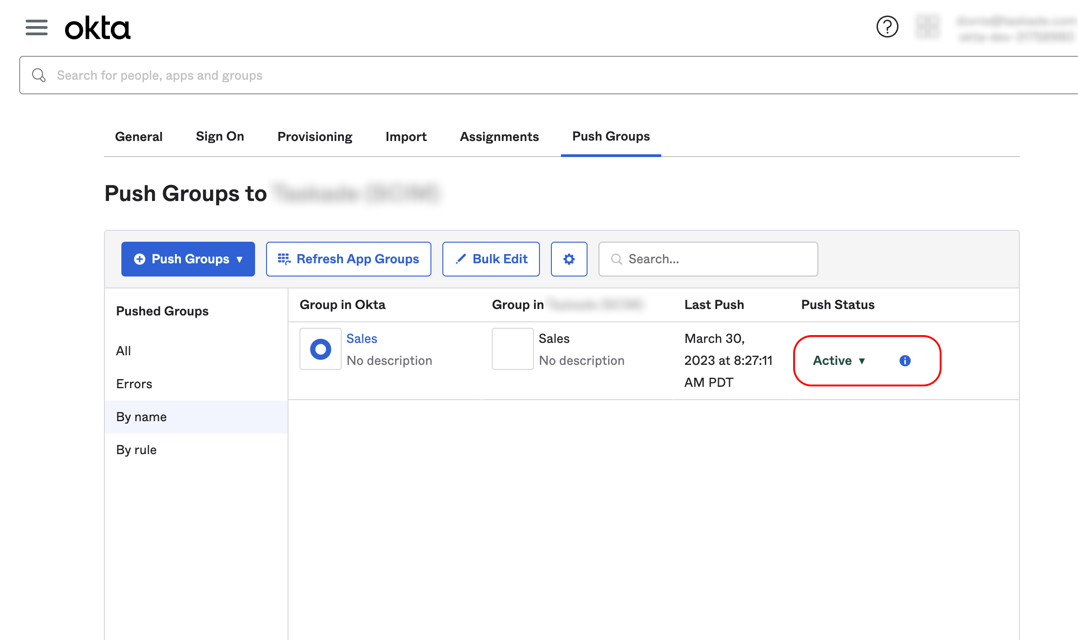Click the blue info icon beside Active
The height and width of the screenshot is (640, 1078).
point(905,361)
